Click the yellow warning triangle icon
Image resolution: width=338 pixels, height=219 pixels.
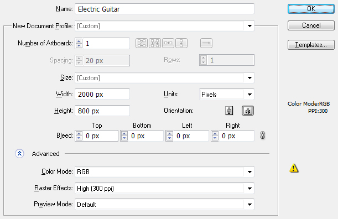point(294,168)
